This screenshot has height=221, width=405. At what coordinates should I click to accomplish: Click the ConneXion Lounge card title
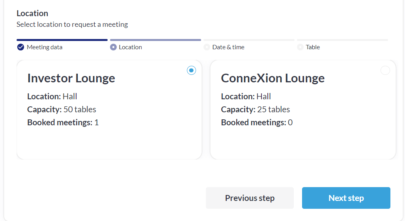(272, 78)
